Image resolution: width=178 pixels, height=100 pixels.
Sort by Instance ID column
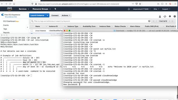click(x=53, y=26)
